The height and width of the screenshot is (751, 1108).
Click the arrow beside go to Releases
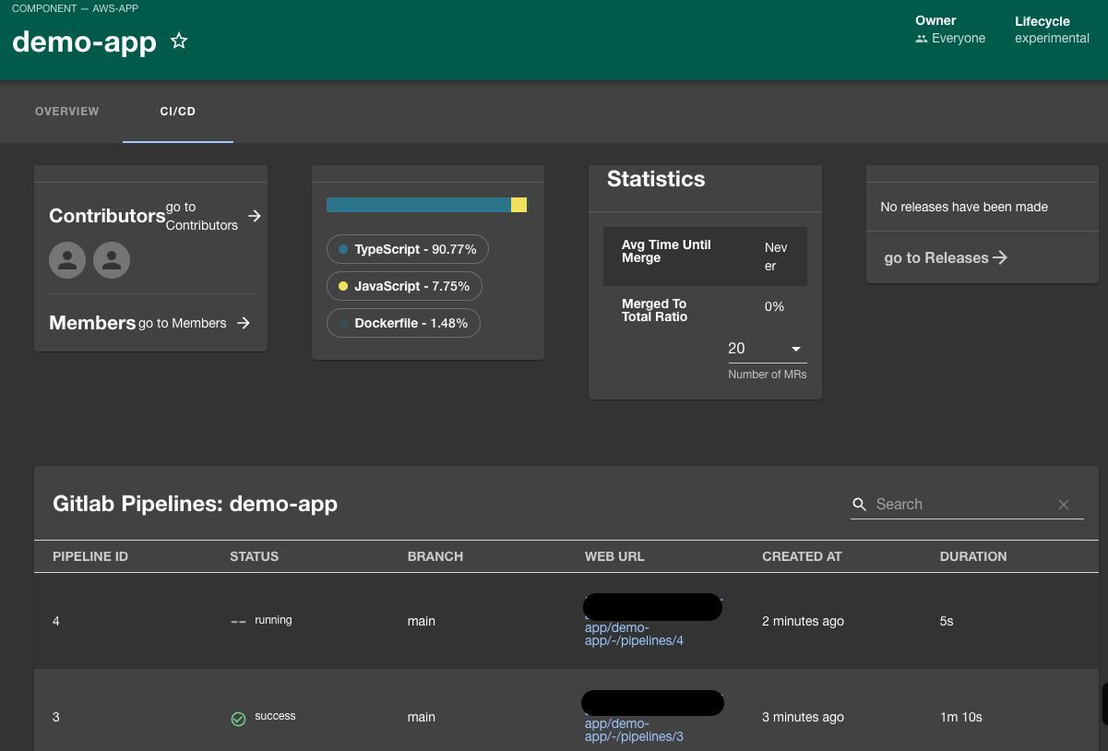click(x=1000, y=258)
